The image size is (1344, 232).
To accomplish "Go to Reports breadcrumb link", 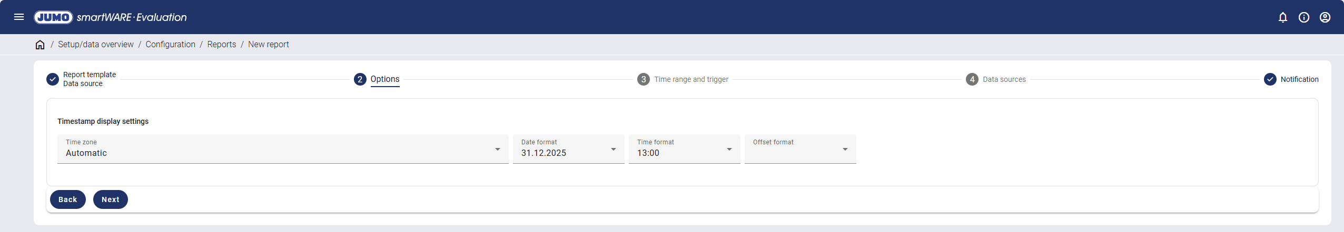I will click(x=221, y=45).
